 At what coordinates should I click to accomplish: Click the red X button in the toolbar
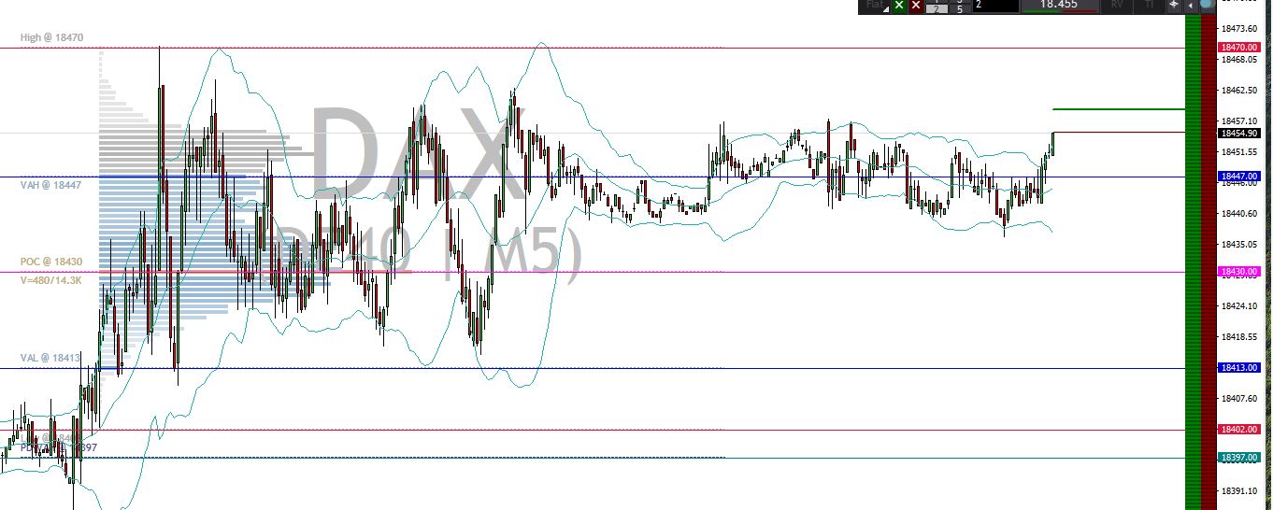916,6
